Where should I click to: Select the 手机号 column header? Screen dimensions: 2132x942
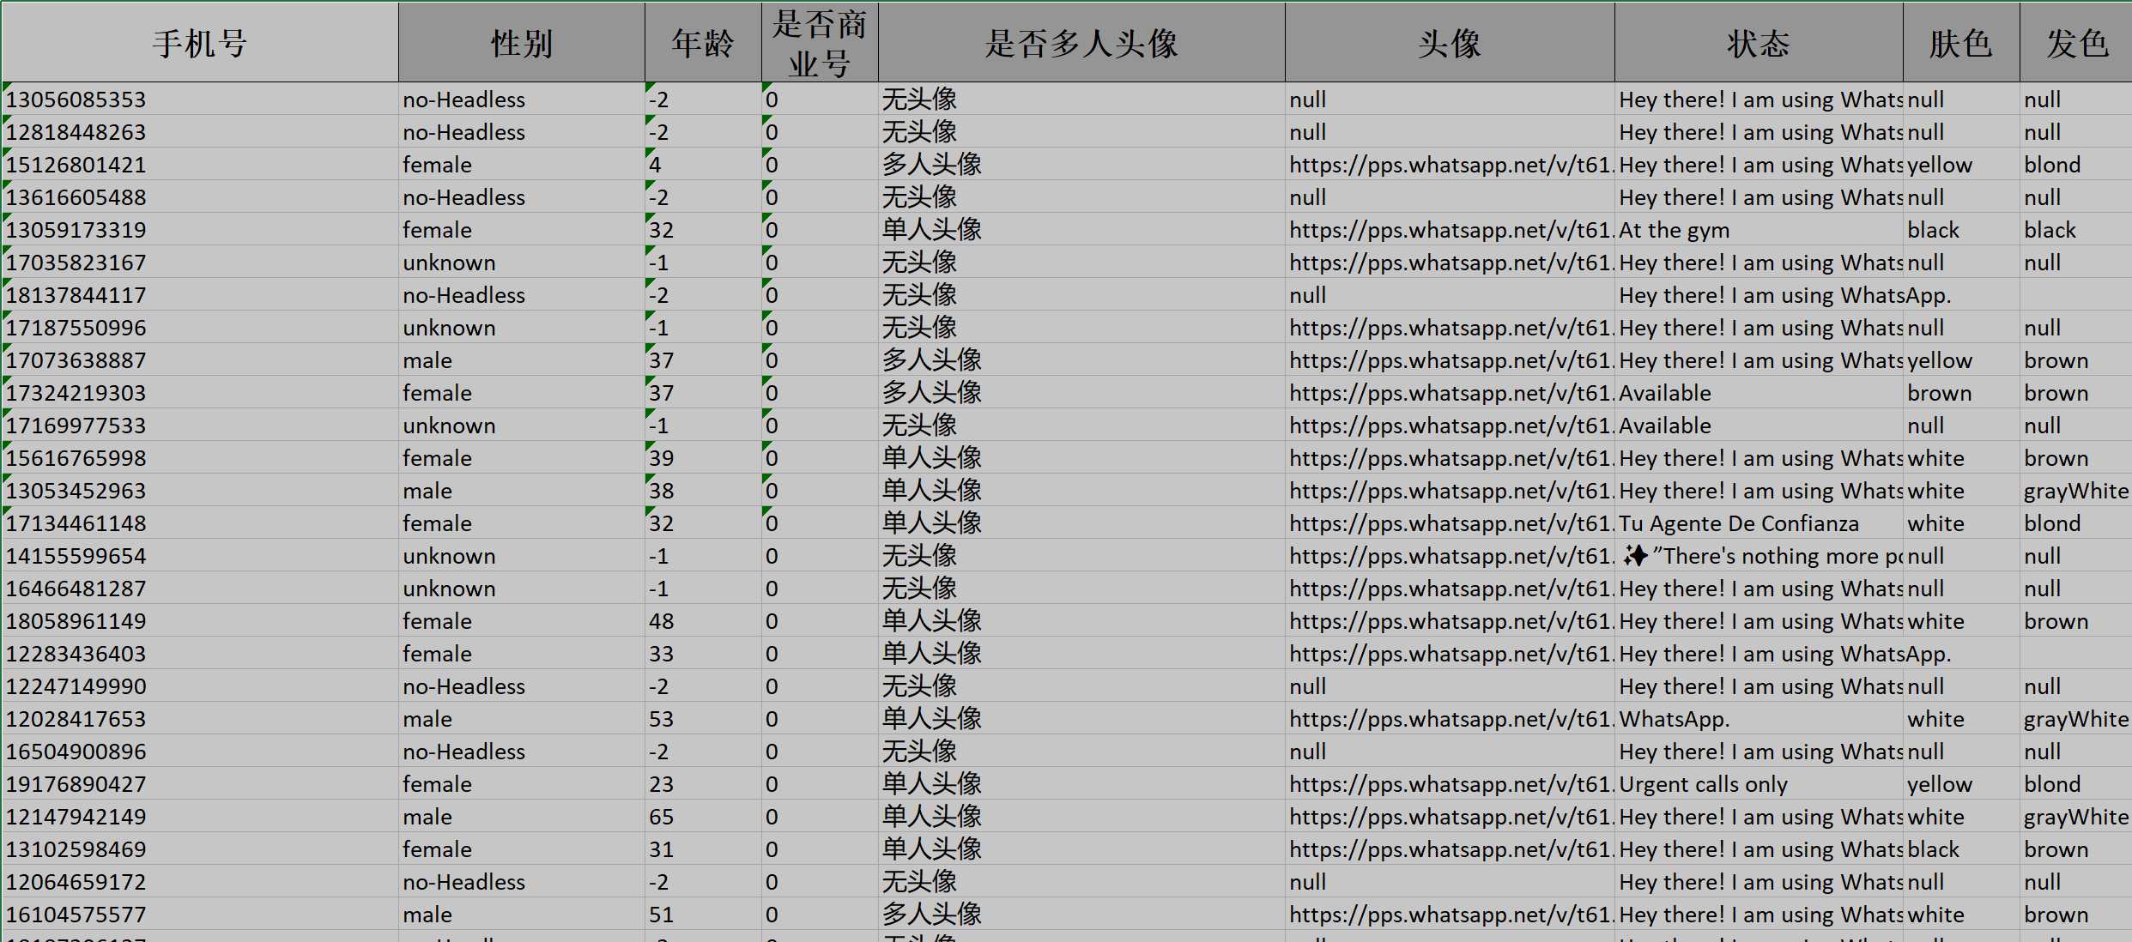pos(200,43)
